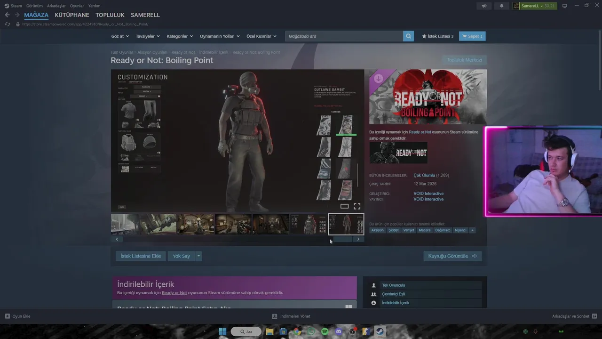Viewport: 602px width, 339px height.
Task: Click İstek Listesine Ekle button
Action: point(141,256)
